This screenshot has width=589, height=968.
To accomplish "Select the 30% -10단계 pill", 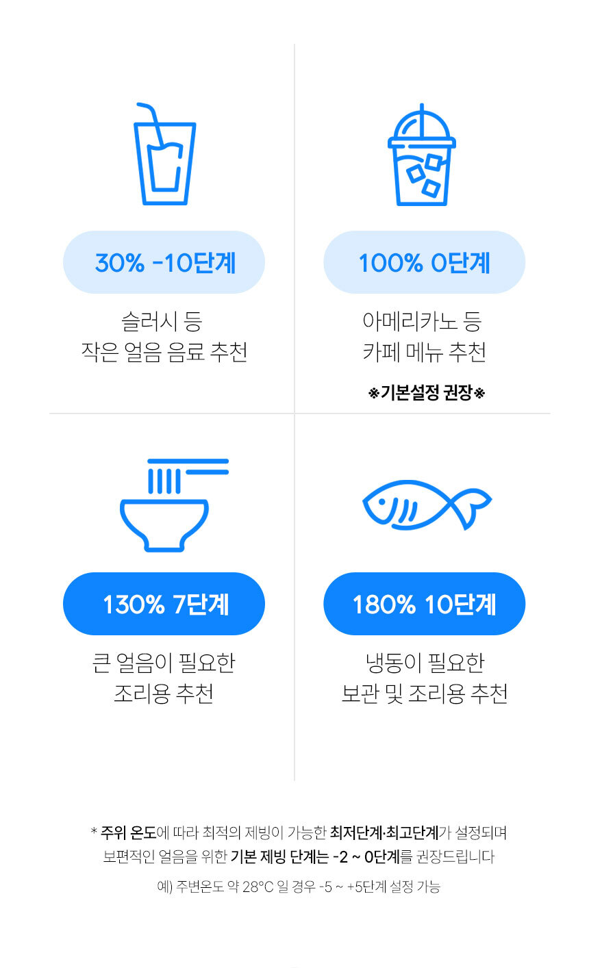I will [x=164, y=262].
